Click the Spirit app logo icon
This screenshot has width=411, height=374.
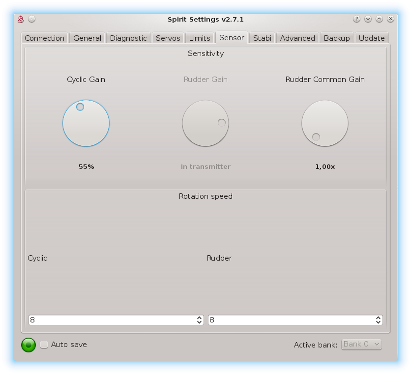[21, 19]
